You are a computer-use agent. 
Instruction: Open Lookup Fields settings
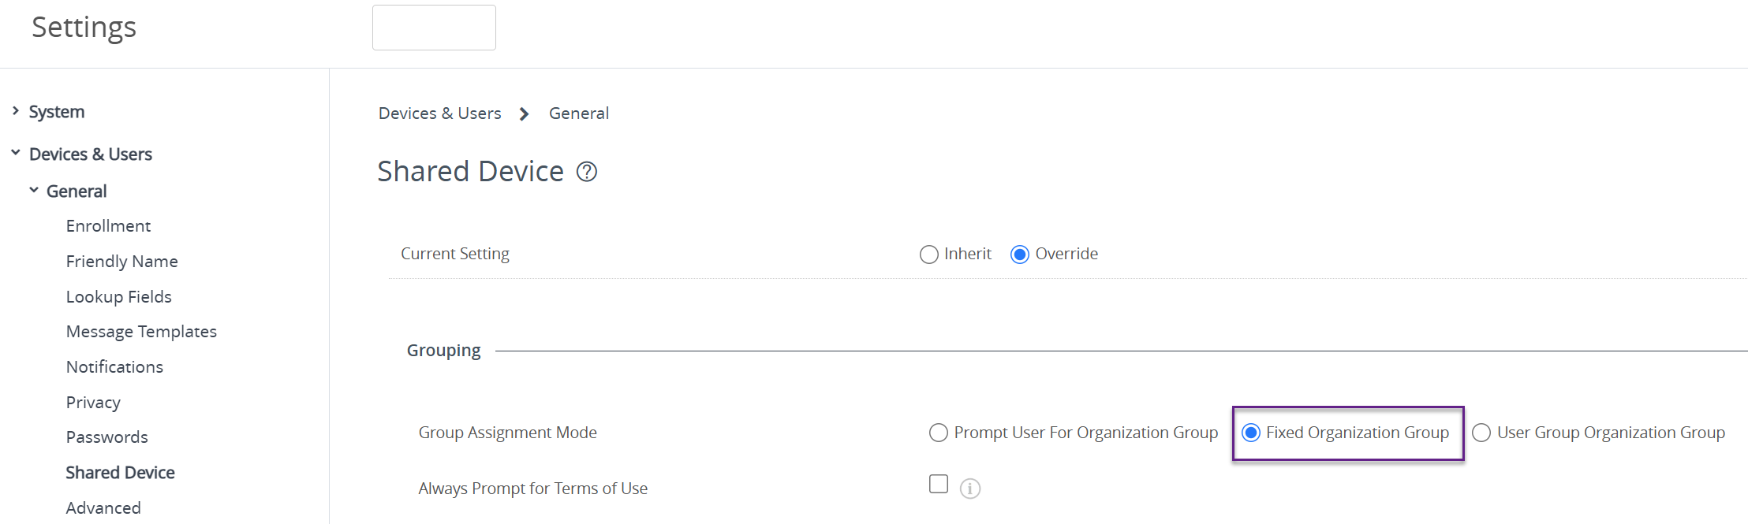click(118, 297)
